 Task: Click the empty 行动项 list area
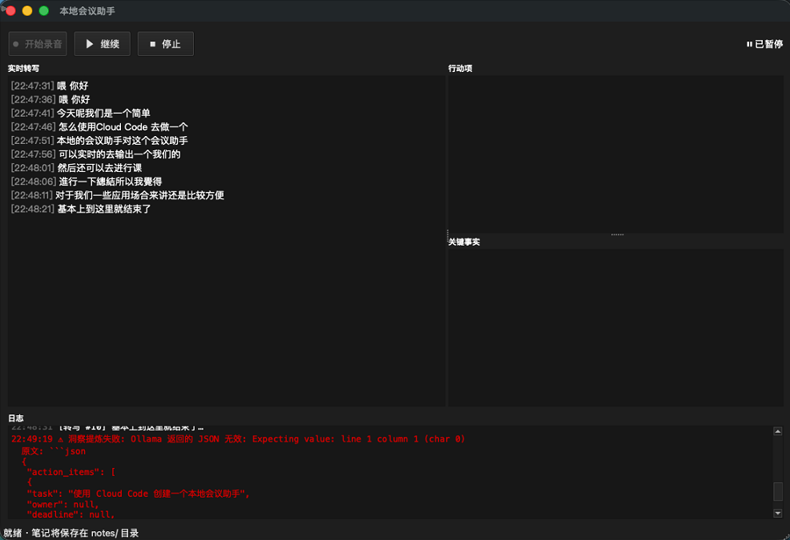click(615, 154)
